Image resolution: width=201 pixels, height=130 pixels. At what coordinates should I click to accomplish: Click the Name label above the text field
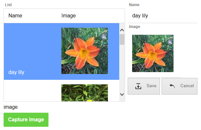(x=134, y=5)
